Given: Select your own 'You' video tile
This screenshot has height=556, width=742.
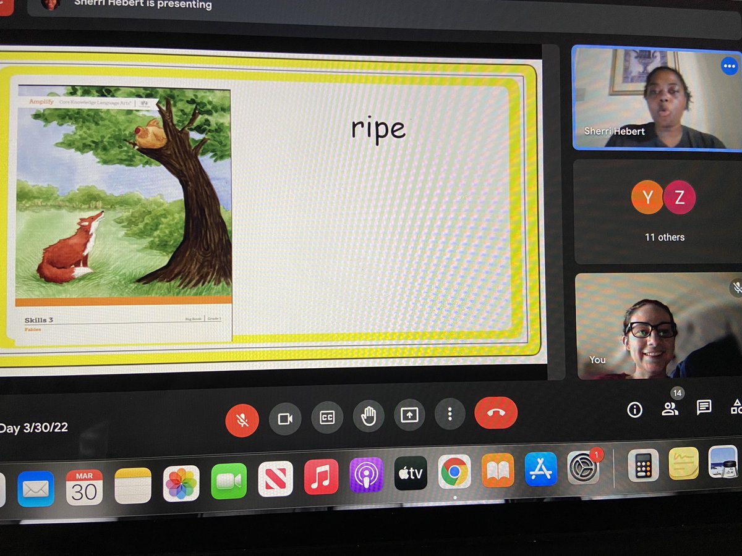Looking at the screenshot, I should click(x=659, y=326).
